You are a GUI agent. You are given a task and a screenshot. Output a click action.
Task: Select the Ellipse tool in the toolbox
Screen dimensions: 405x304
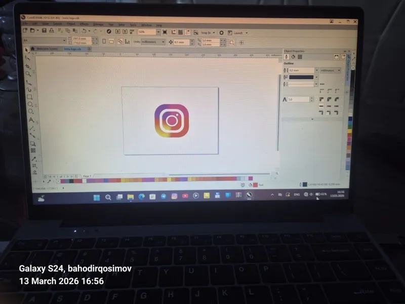point(30,104)
